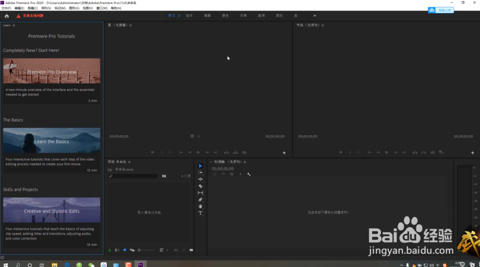The height and width of the screenshot is (267, 480).
Task: Open Premiere Pro Overview tutorial
Action: [51, 71]
